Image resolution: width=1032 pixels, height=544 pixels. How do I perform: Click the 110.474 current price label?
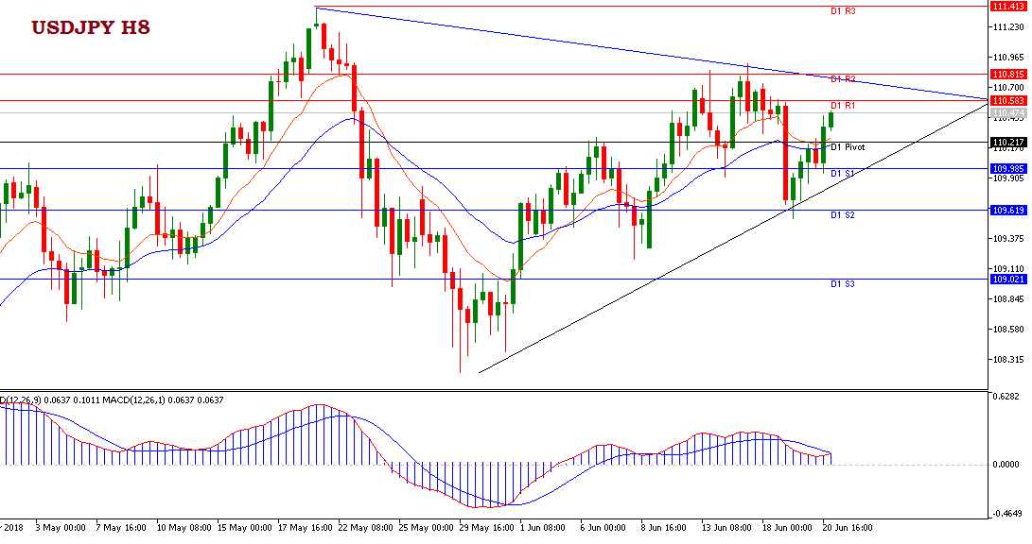1007,113
